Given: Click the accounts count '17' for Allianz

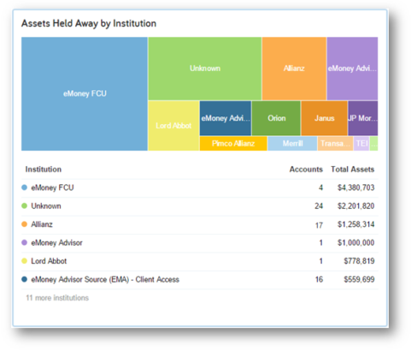Looking at the screenshot, I should coord(319,225).
